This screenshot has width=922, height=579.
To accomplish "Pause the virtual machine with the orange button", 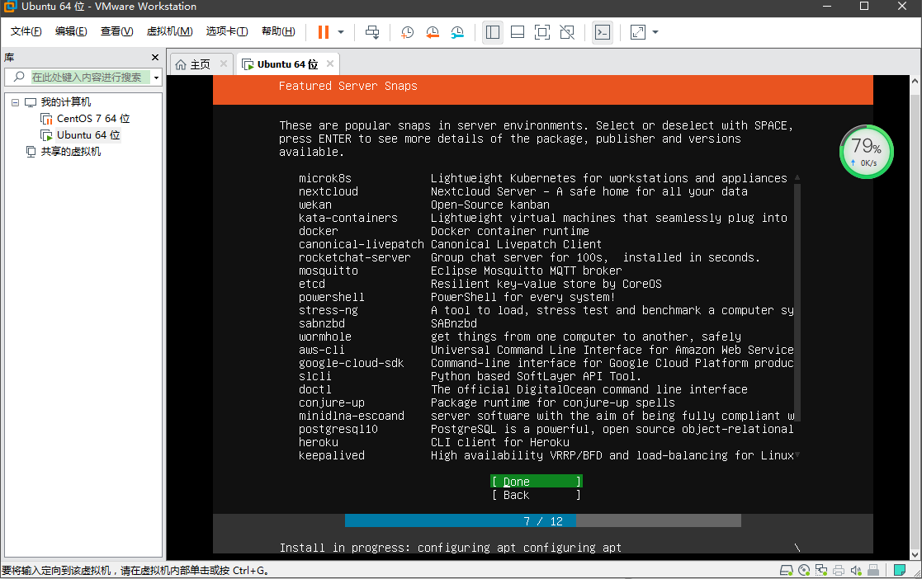I will (324, 31).
